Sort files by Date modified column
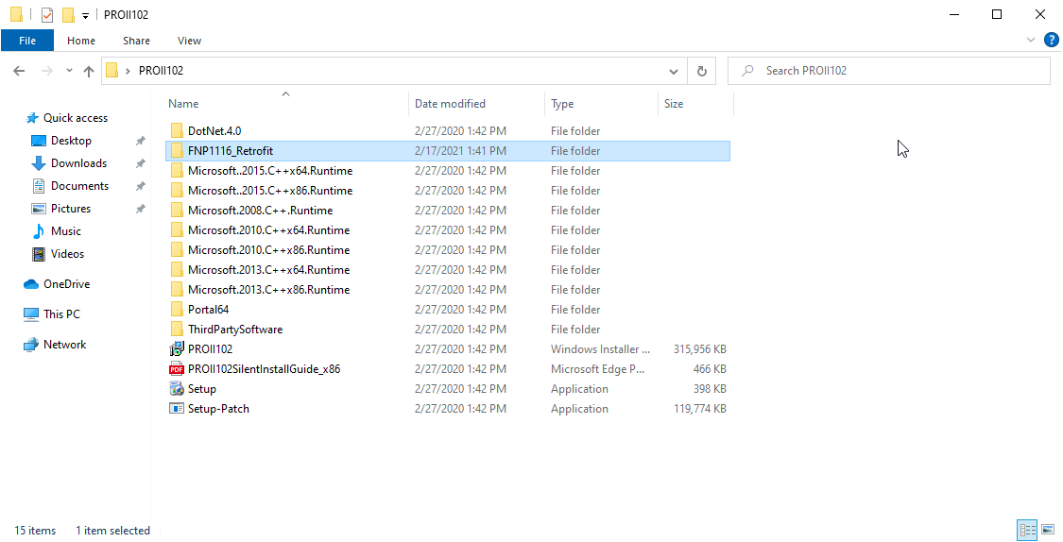 [450, 104]
